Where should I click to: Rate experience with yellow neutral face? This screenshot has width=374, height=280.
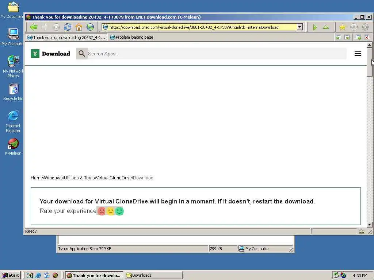click(x=110, y=211)
